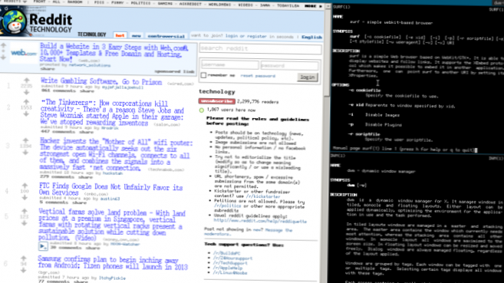Play the Vertical farms video expando
Screen dimensions: 504x283
[43, 246]
